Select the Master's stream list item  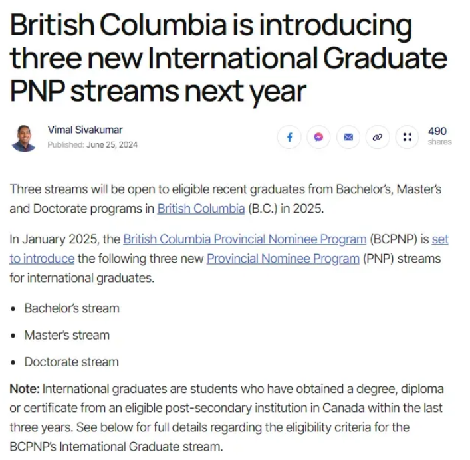click(x=67, y=335)
